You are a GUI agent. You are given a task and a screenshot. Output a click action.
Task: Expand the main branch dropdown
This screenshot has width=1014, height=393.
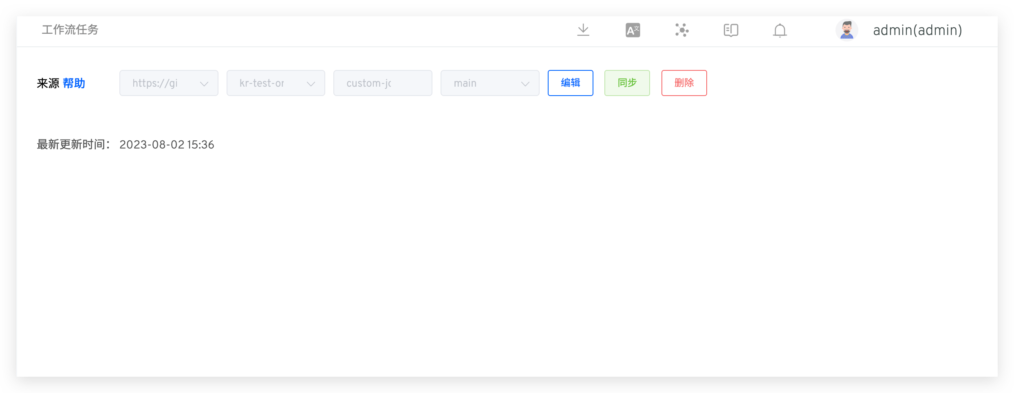tap(489, 83)
